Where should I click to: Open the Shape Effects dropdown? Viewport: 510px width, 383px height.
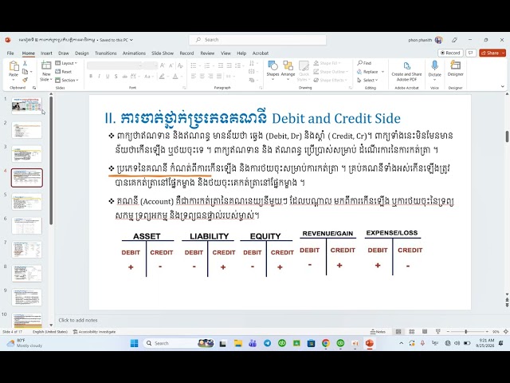tap(331, 80)
